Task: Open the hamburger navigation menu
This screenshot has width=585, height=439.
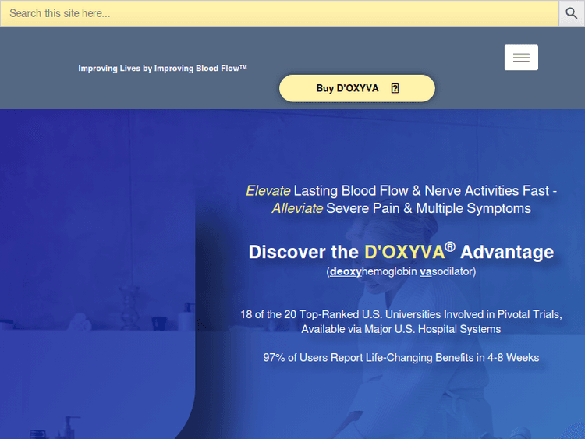Action: coord(521,58)
